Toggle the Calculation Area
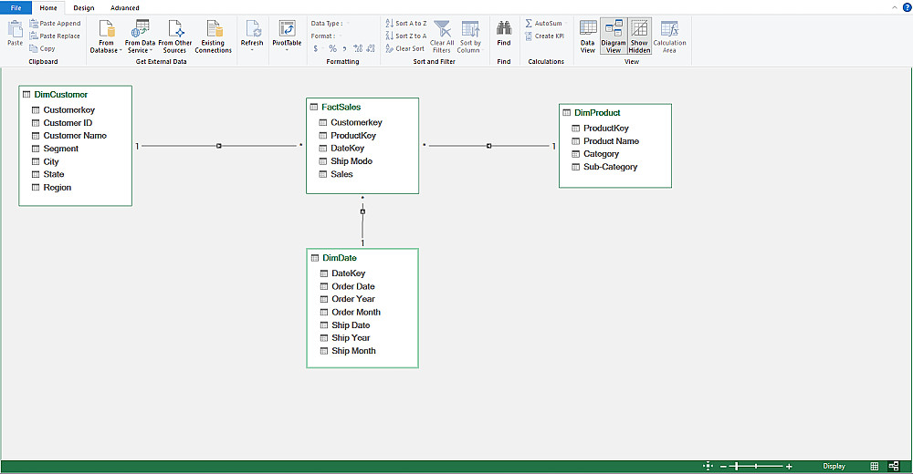The image size is (913, 474). (x=669, y=36)
